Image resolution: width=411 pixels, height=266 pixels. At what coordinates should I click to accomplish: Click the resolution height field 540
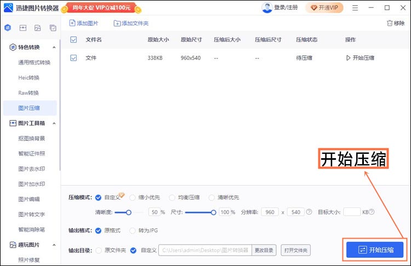[x=296, y=212]
